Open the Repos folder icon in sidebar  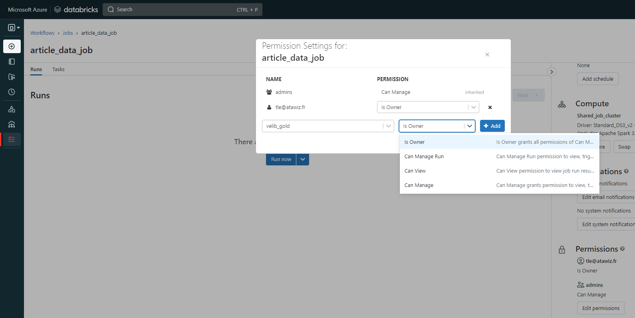(x=12, y=77)
